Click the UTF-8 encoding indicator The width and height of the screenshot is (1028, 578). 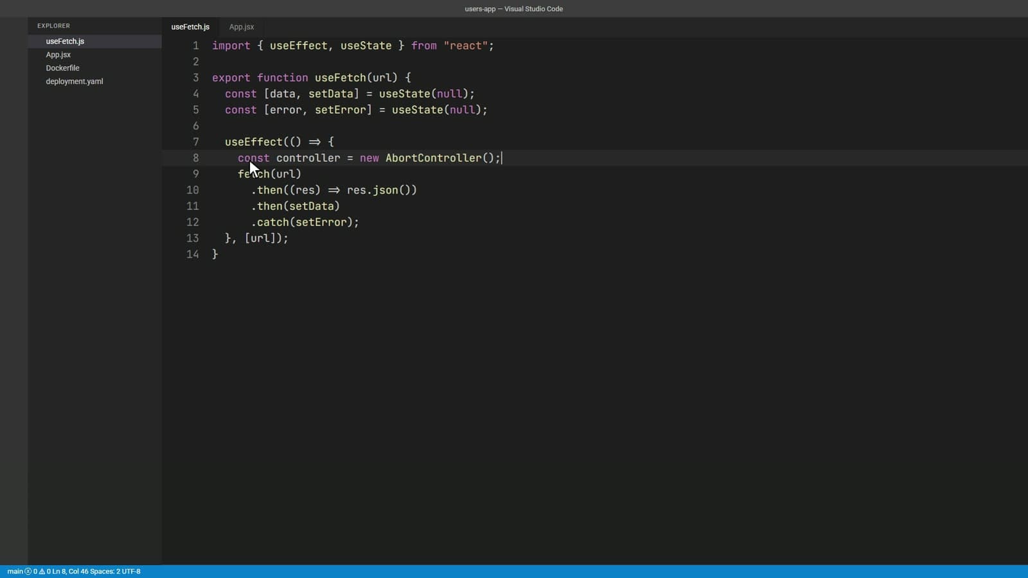click(x=131, y=572)
